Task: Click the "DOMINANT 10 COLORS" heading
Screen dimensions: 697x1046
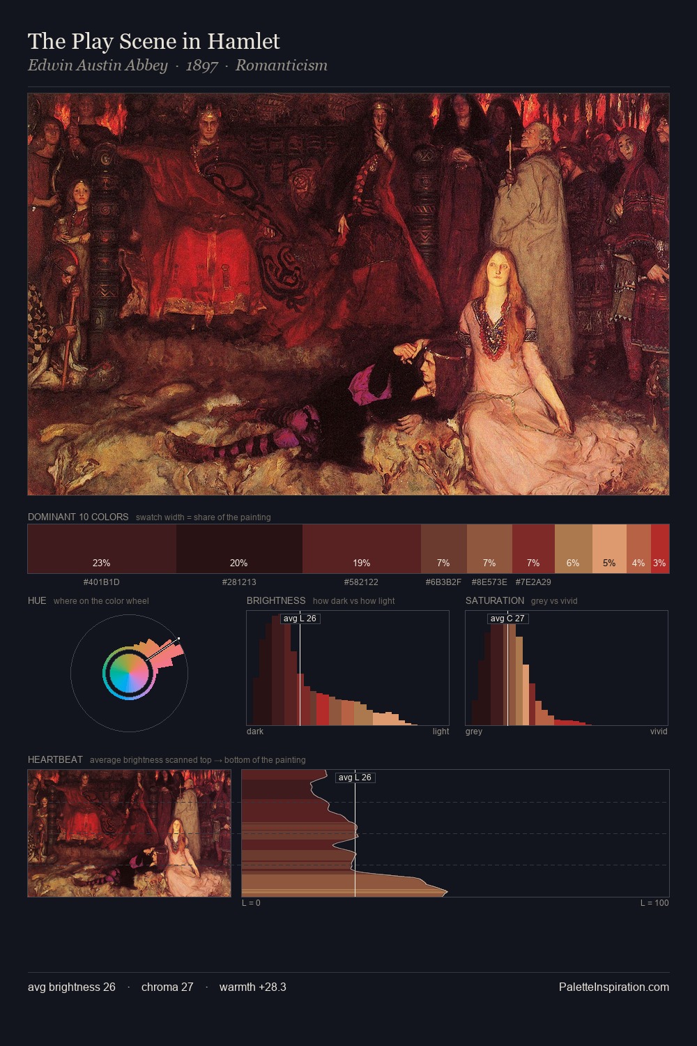Action: (78, 517)
